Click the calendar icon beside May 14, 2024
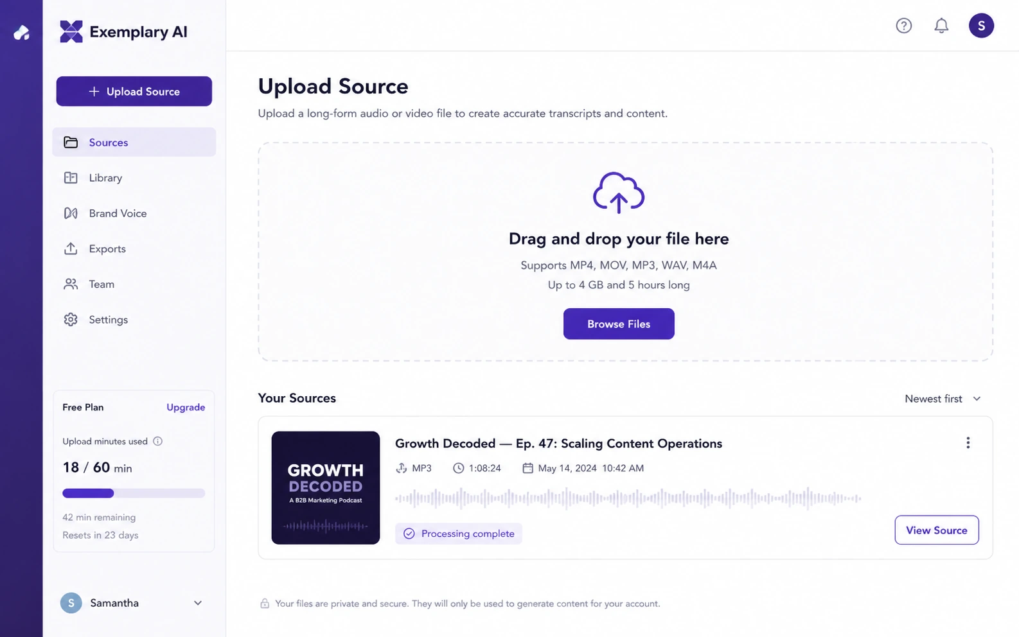 [527, 468]
